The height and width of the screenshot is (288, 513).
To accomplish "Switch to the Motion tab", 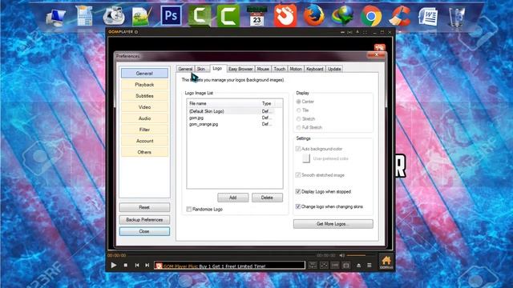I will pos(296,69).
